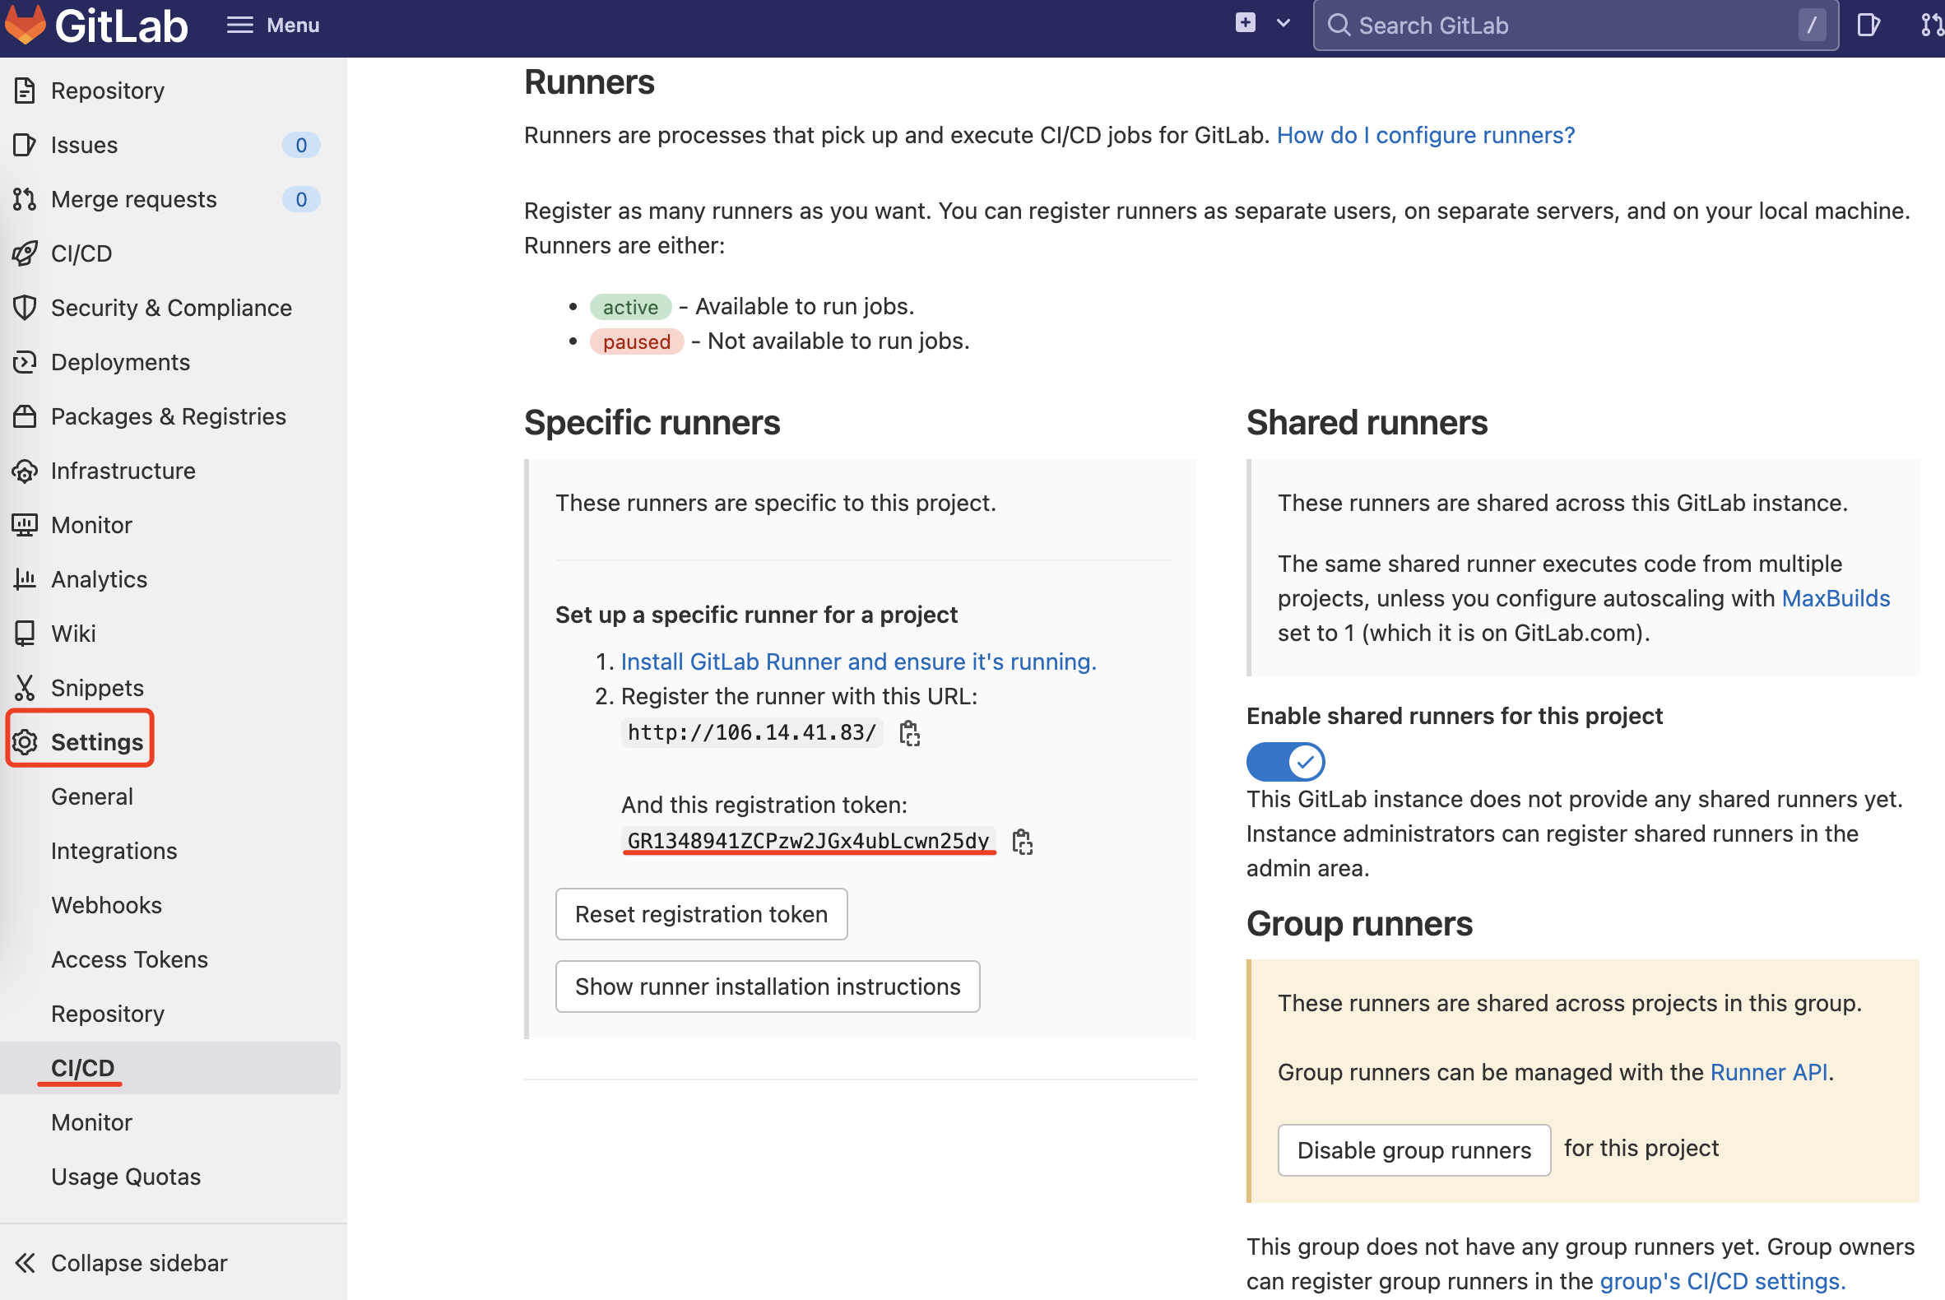Select Access Tokens in Settings submenu

129,959
